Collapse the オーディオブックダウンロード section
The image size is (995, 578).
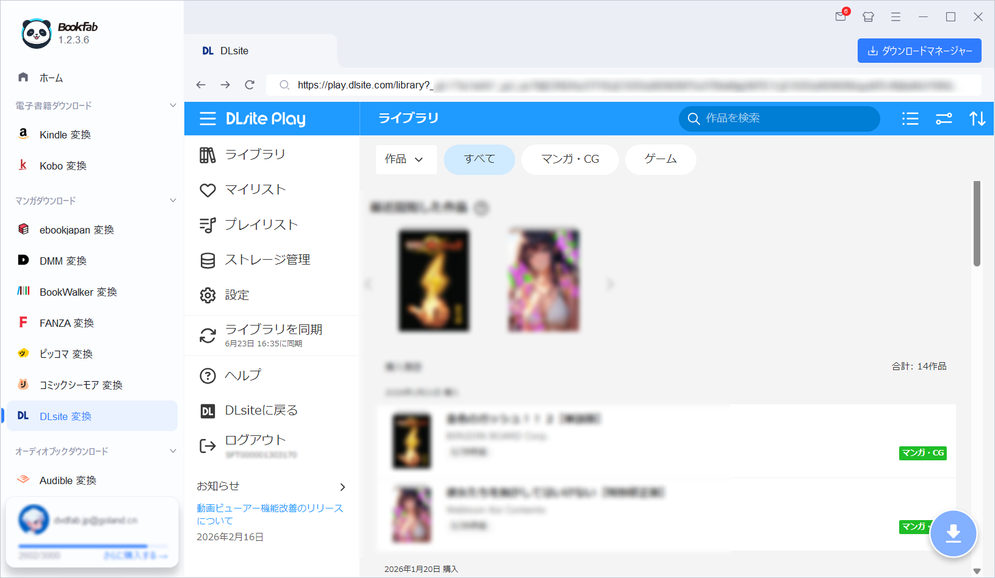tap(173, 451)
